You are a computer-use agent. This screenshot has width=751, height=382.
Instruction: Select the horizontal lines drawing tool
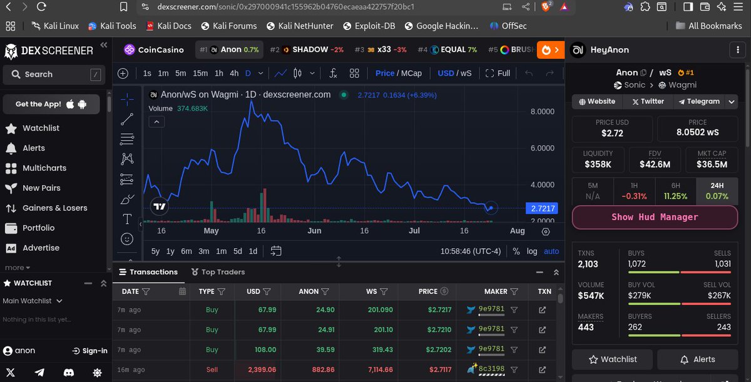(127, 139)
